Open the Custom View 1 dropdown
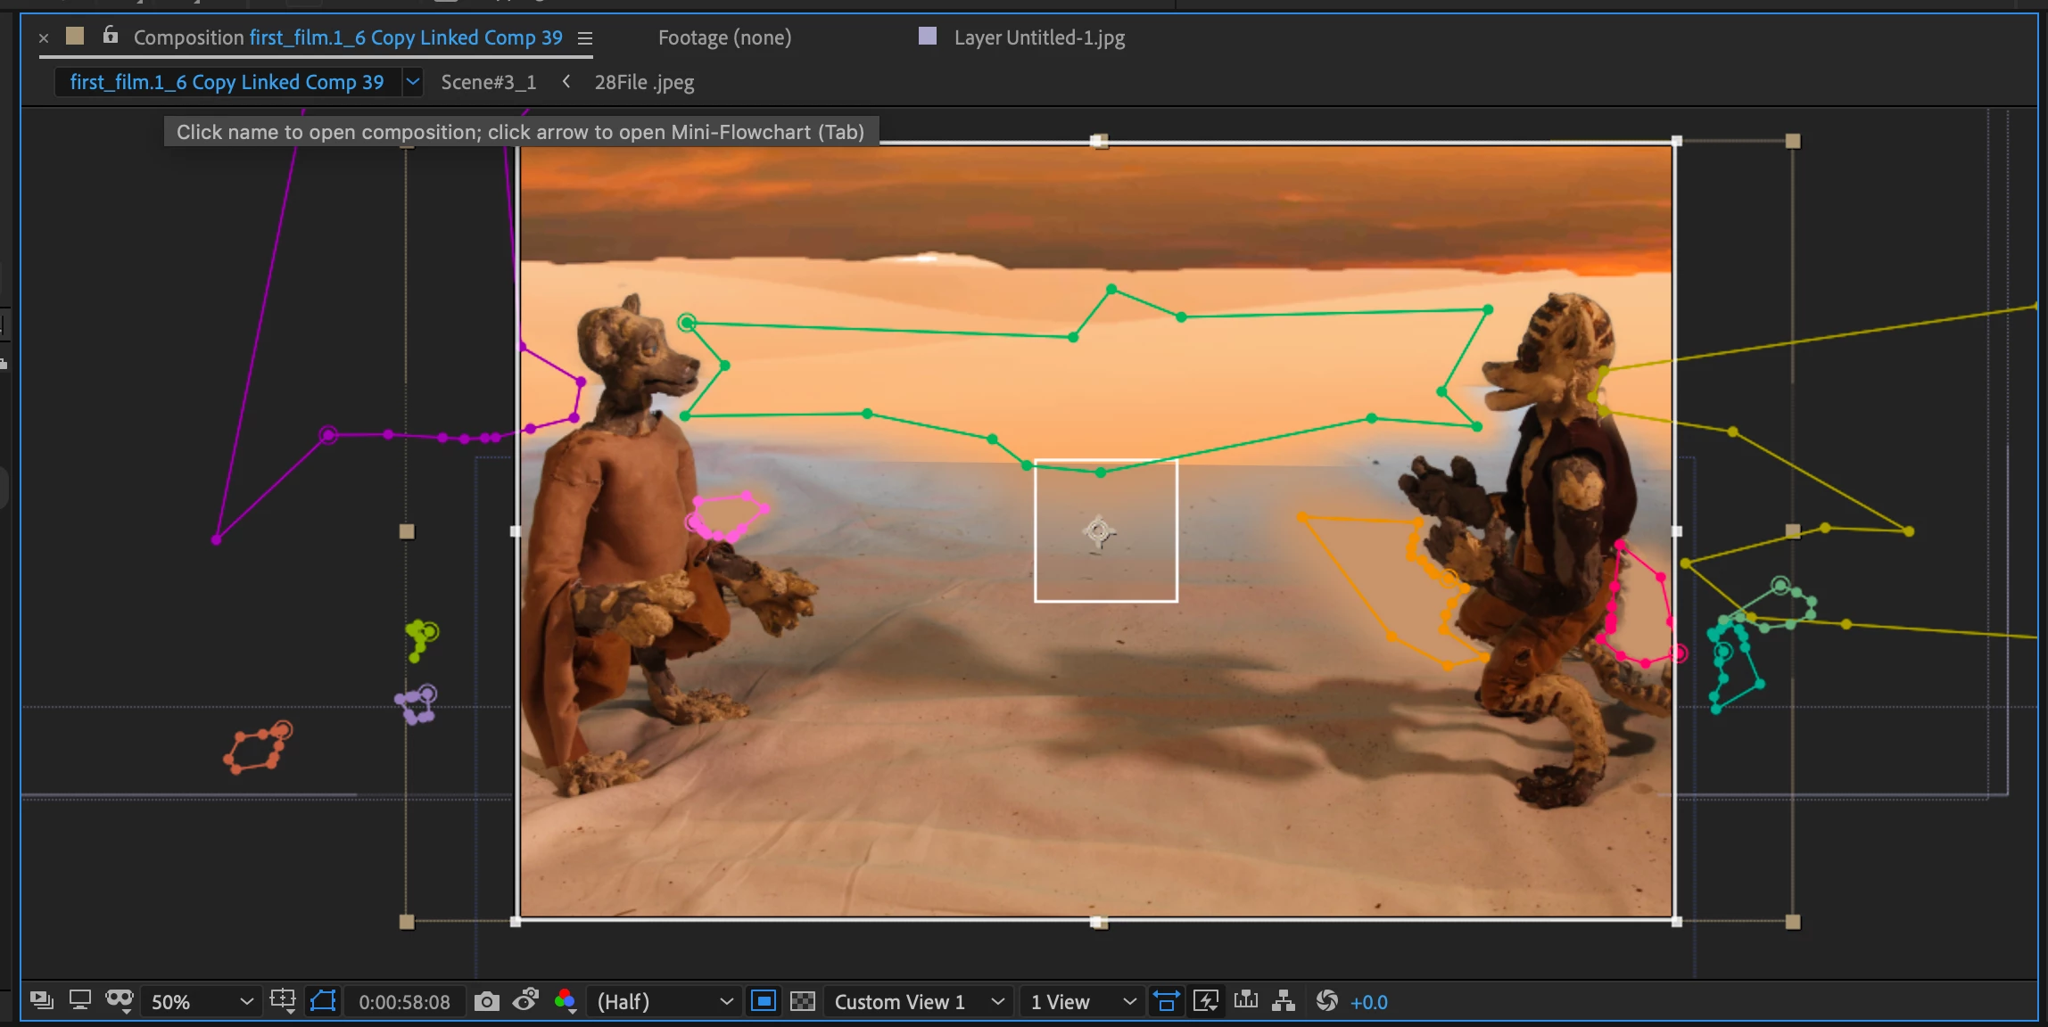The image size is (2048, 1027). point(919,1001)
